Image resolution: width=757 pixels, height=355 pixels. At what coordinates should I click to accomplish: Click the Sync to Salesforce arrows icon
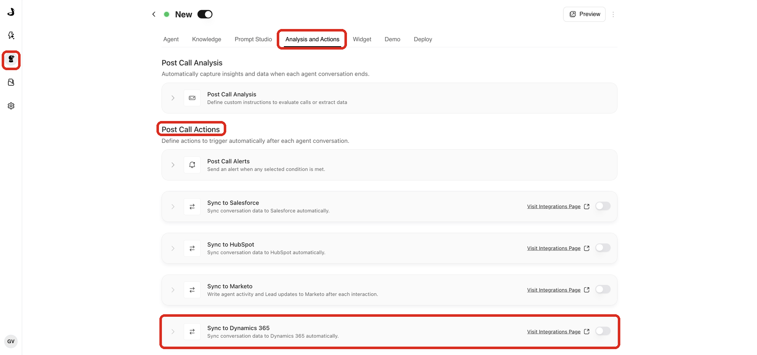192,207
